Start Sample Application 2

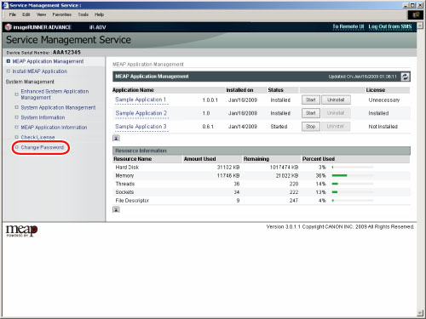311,113
